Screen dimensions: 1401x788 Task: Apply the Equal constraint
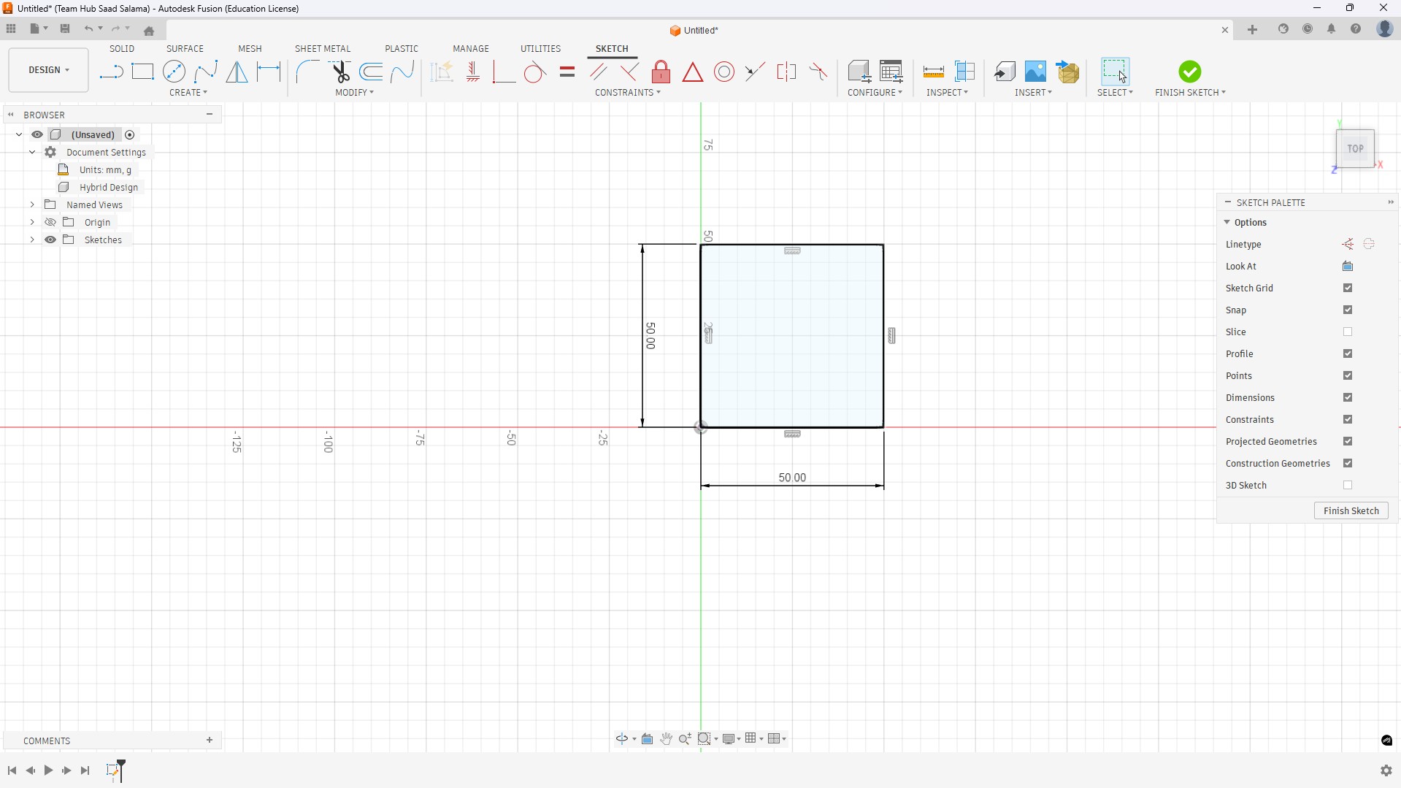tap(567, 72)
